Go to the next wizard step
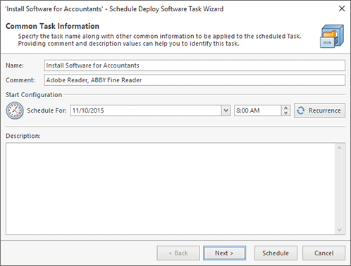This screenshot has width=351, height=266. click(224, 253)
